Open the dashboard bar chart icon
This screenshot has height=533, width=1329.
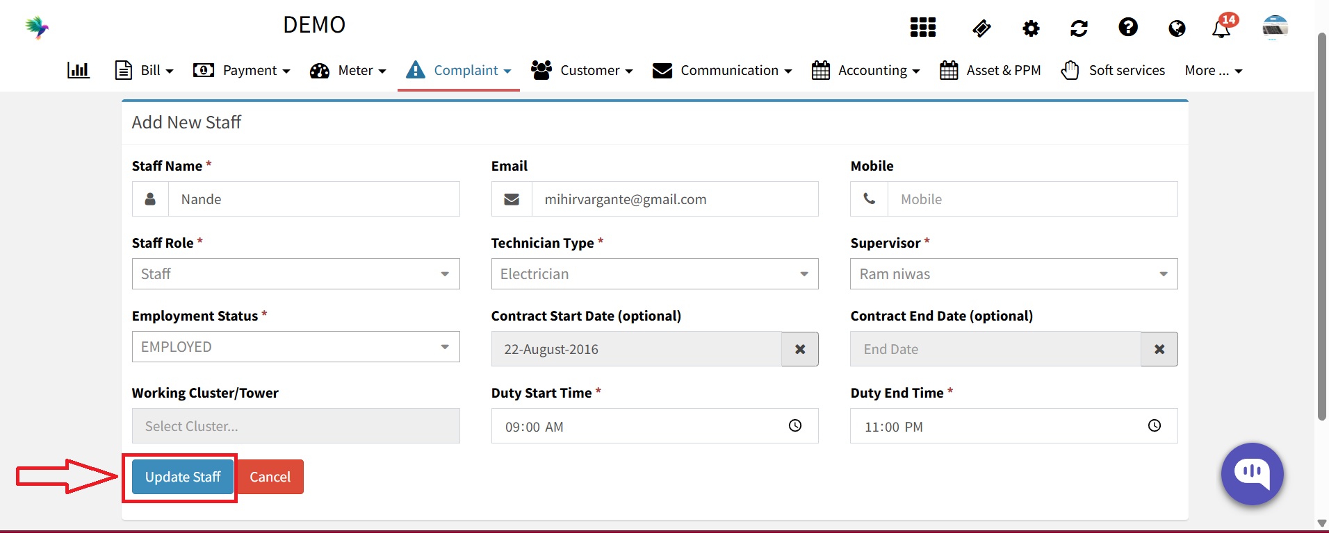pos(78,70)
